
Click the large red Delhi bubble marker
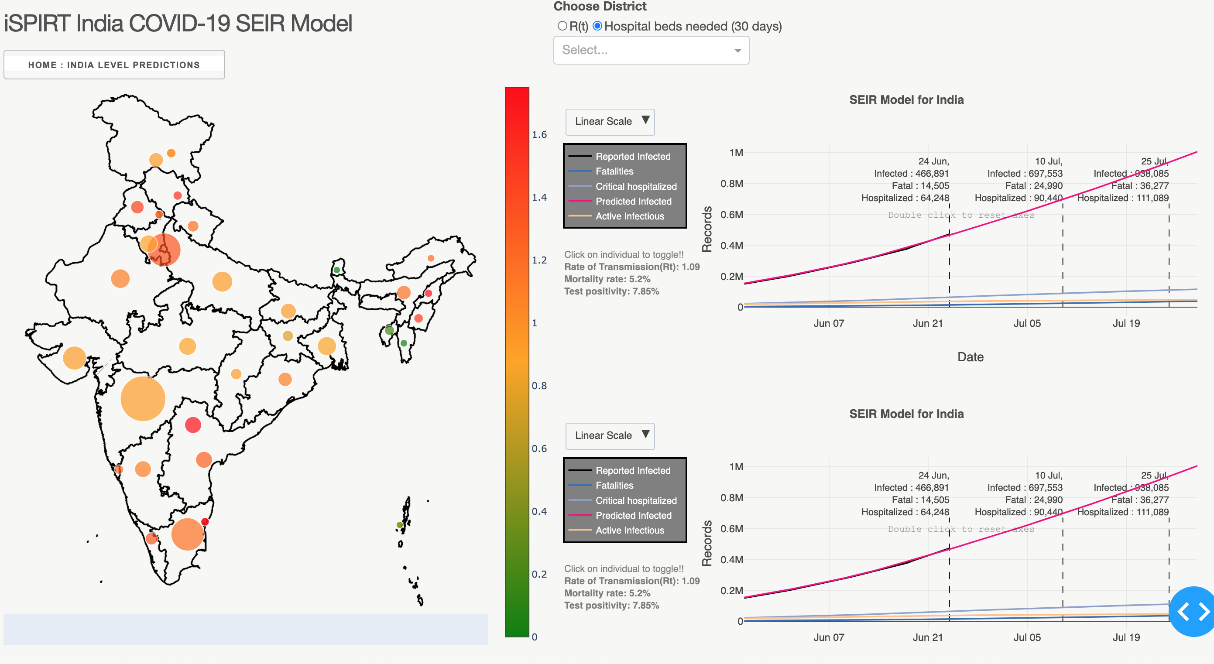pyautogui.click(x=165, y=250)
